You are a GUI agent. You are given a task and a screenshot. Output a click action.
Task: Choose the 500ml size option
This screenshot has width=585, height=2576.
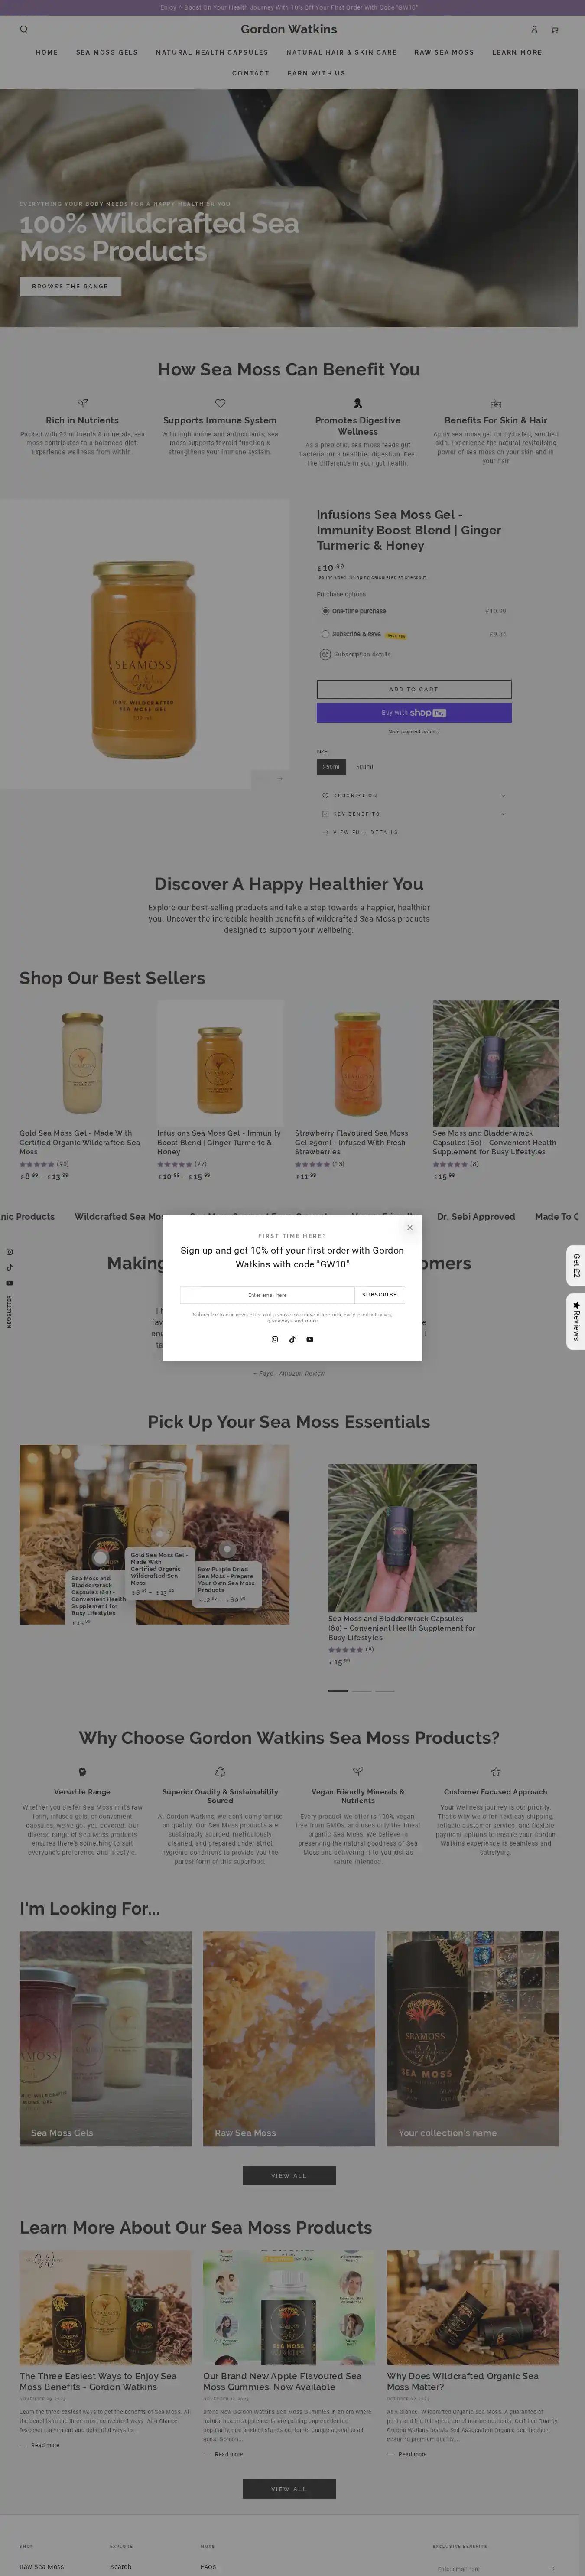click(x=364, y=767)
